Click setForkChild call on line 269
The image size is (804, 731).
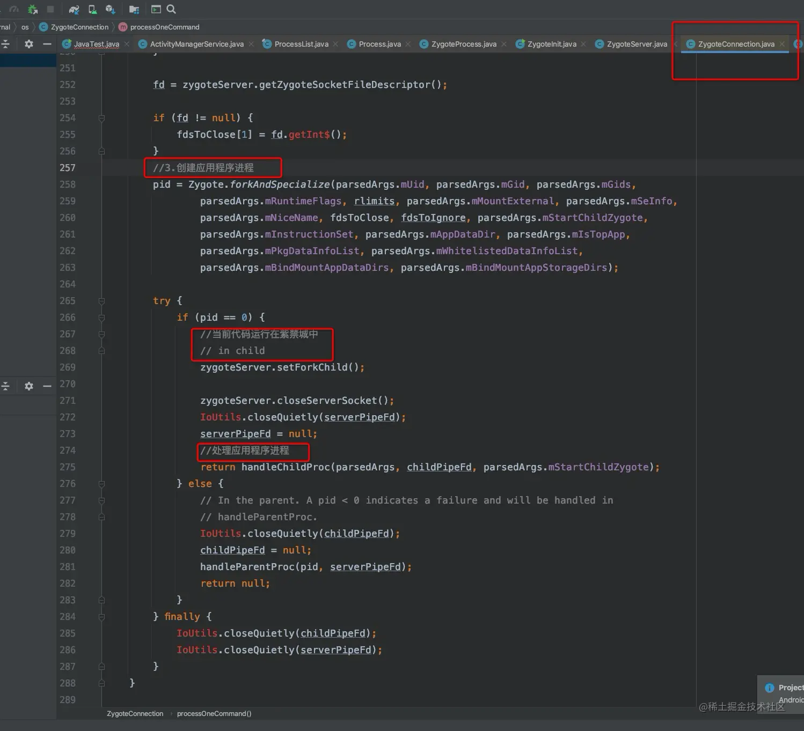pyautogui.click(x=312, y=367)
